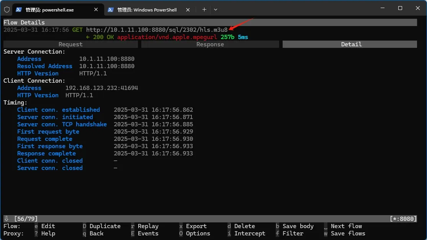Viewport: 427px width, 240px height.
Task: Toggle Intercept in the proxy bar
Action: pyautogui.click(x=249, y=233)
